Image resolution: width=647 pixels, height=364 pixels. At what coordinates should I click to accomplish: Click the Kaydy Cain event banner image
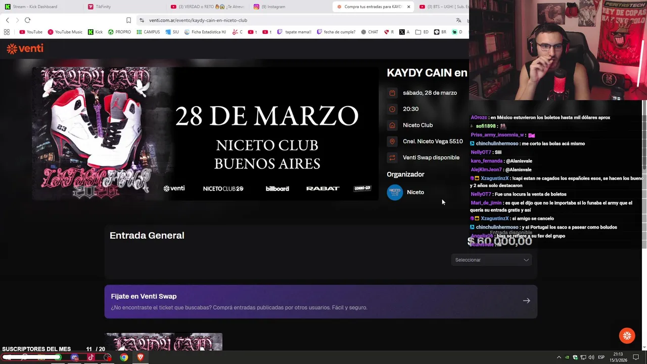point(206,133)
